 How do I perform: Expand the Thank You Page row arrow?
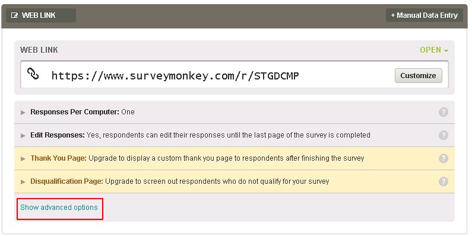[x=23, y=159]
